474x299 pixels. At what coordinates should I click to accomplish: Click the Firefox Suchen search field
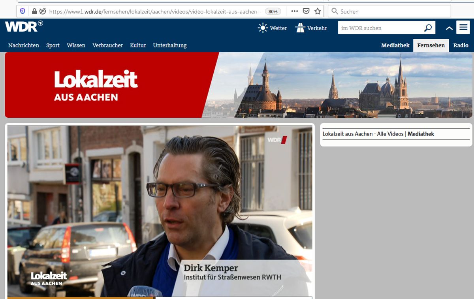389,11
